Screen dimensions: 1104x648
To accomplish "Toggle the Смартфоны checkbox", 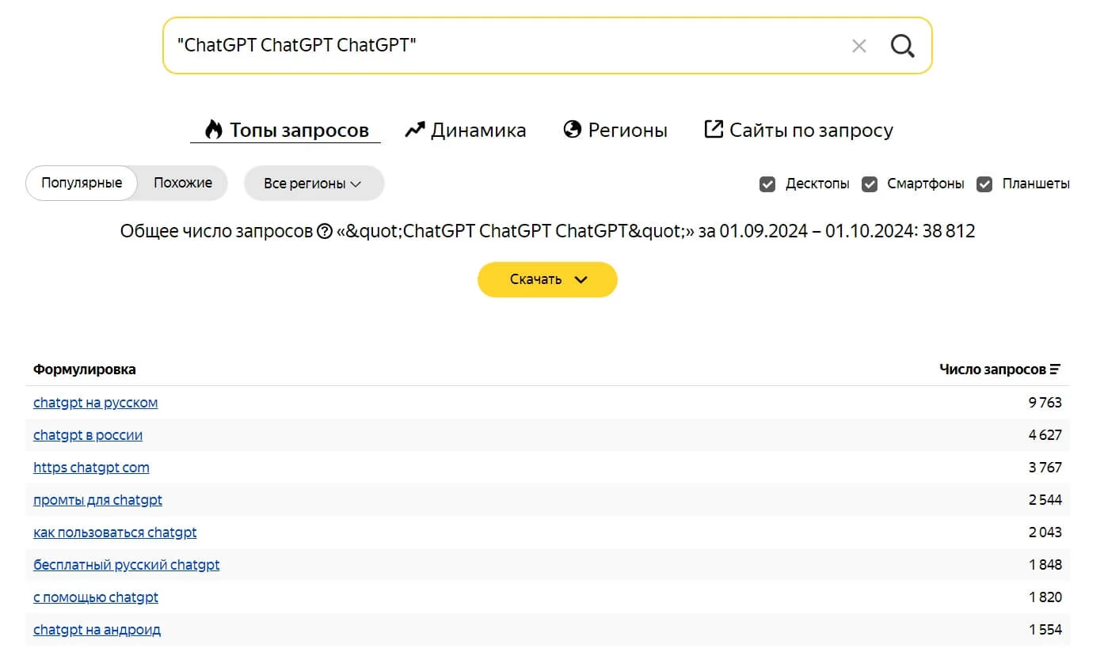I will pyautogui.click(x=870, y=184).
